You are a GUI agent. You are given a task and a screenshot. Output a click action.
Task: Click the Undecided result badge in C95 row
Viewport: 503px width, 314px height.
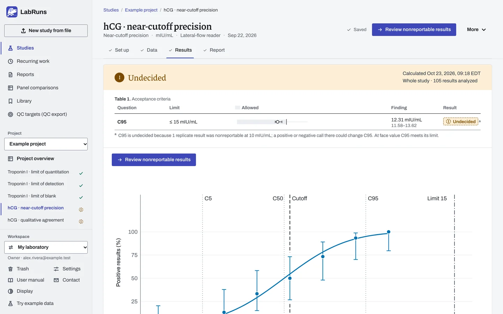tap(461, 121)
